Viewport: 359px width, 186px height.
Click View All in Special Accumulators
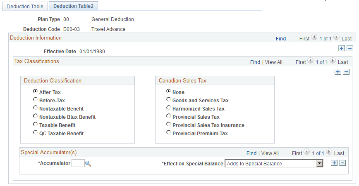(270, 153)
